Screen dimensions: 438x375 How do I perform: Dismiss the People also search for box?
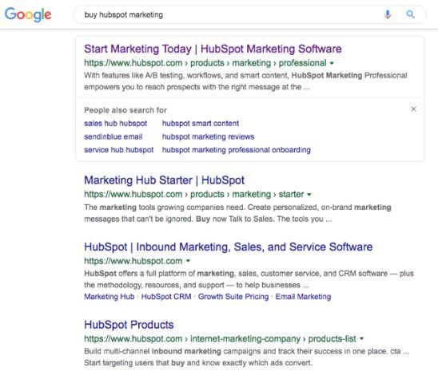(413, 109)
